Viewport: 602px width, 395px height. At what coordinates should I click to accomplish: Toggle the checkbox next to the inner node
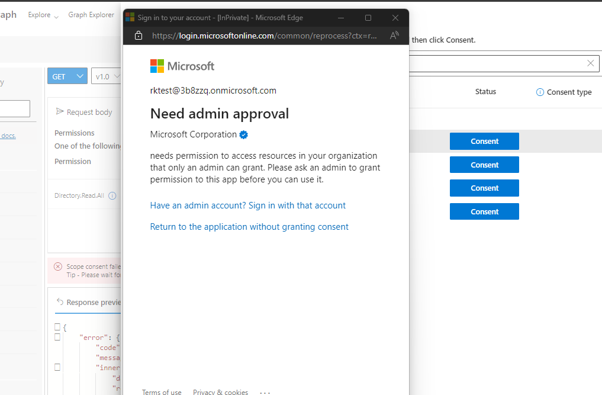[57, 367]
